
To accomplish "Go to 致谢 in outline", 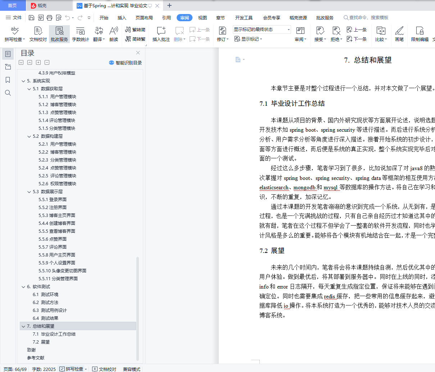I will (x=31, y=350).
